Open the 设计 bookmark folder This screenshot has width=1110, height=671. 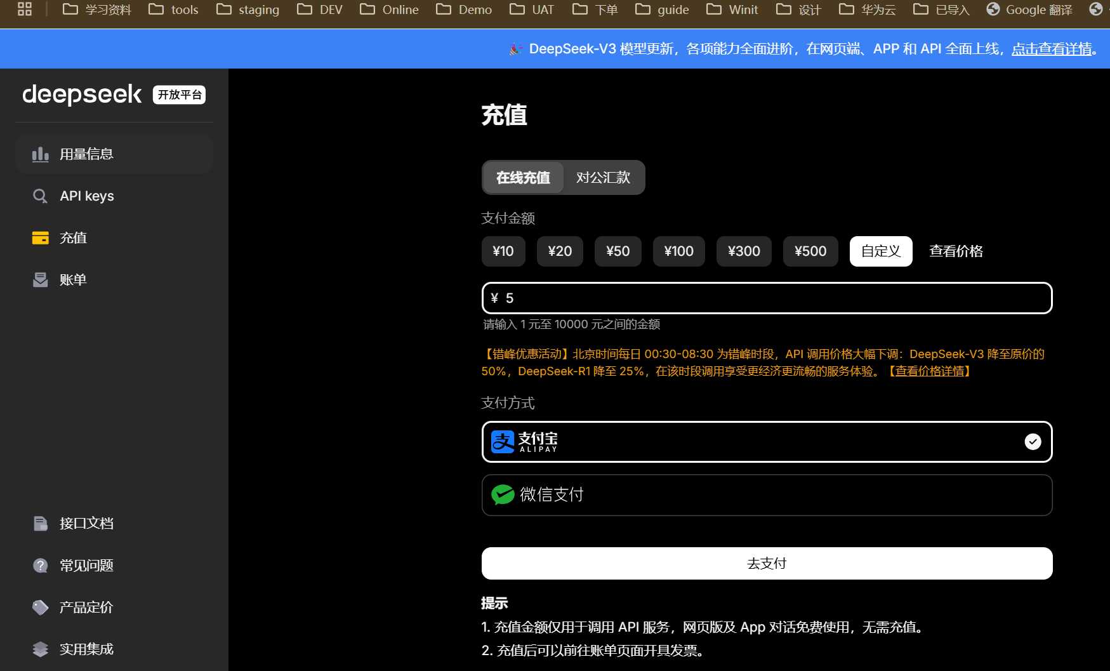pos(798,10)
